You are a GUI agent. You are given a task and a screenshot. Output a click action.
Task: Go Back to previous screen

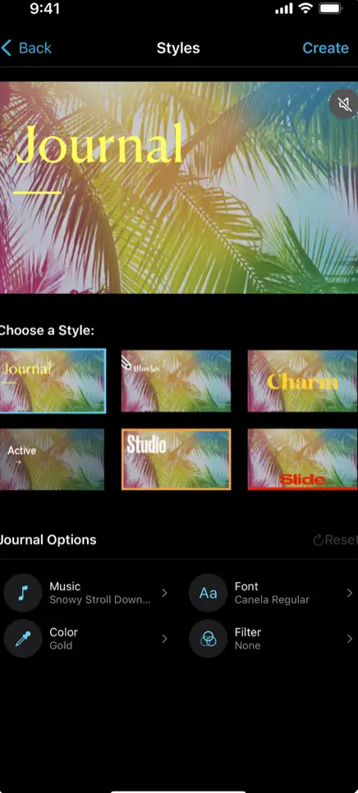coord(26,48)
